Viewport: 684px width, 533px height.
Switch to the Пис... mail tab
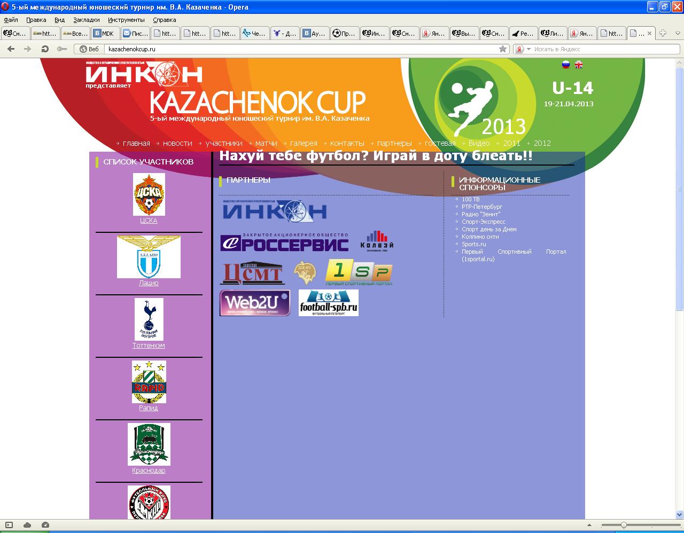pyautogui.click(x=135, y=33)
